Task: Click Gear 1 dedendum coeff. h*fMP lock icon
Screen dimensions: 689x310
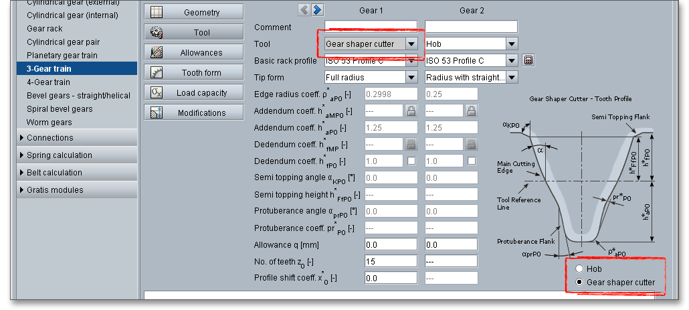Action: tap(411, 144)
